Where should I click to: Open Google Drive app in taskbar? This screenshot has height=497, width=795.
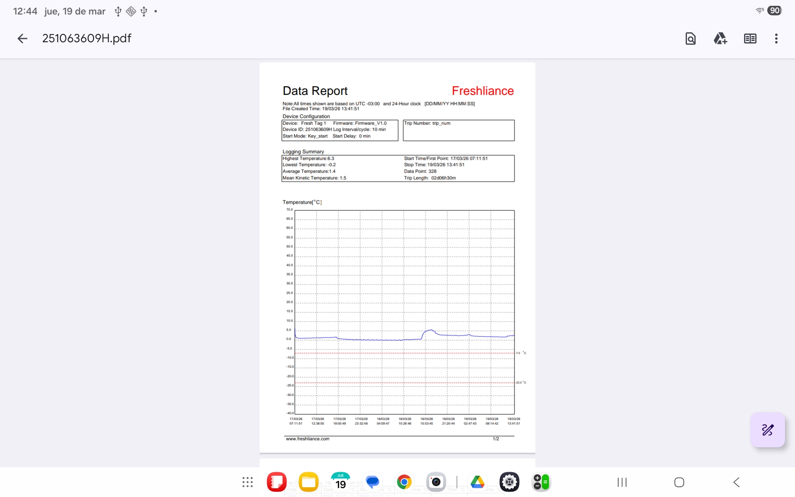477,482
